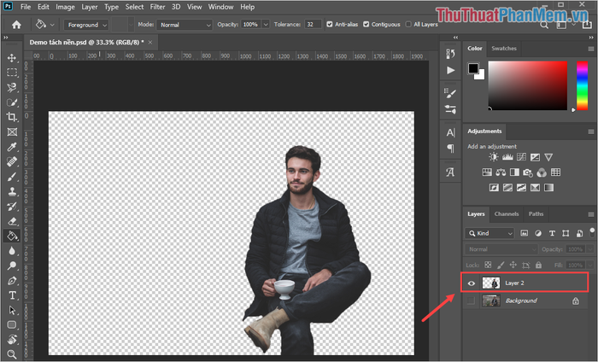
Task: Select the History Brush tool
Action: 12,206
